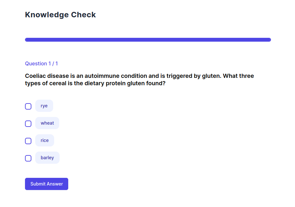295x207 pixels.
Task: Choose the wheat answer label chip
Action: [x=47, y=123]
